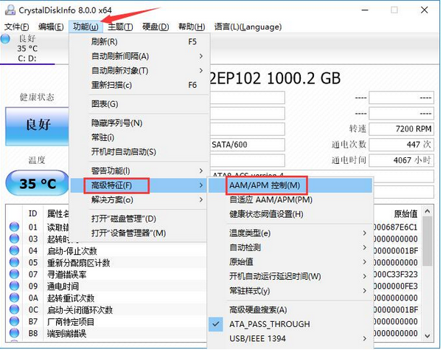Click the status orb for attribute B8
This screenshot has height=350, width=443.
click(x=14, y=333)
